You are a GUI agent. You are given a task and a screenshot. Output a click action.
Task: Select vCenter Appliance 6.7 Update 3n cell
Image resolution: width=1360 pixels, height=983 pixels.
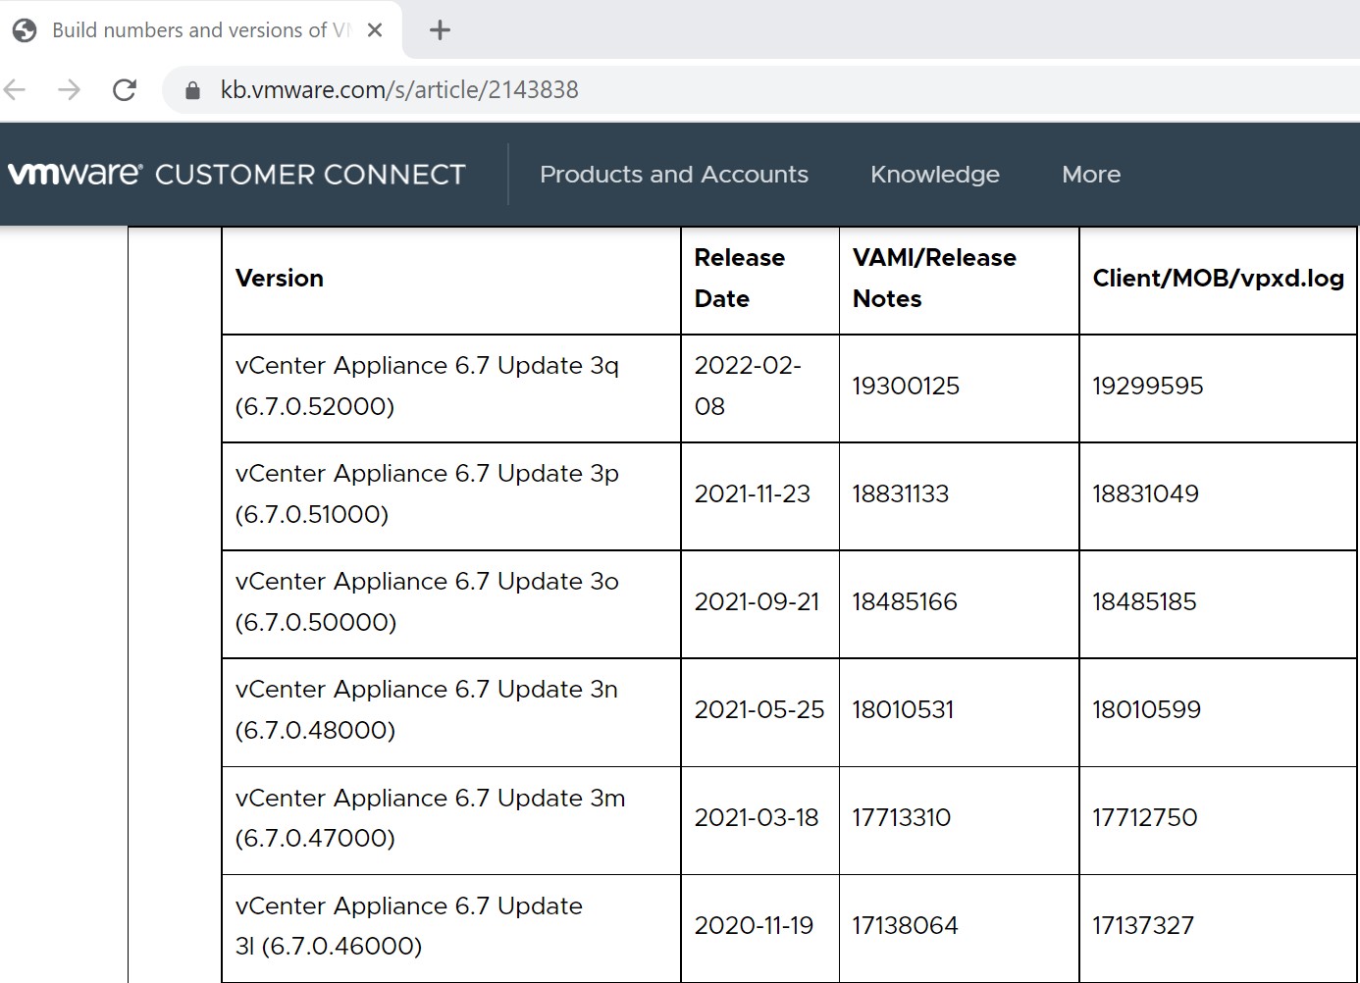451,711
